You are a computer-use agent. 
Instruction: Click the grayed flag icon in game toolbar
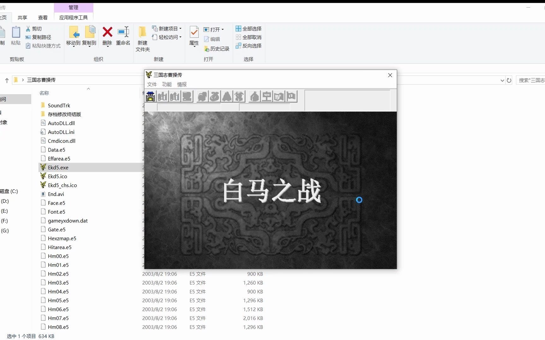click(291, 96)
